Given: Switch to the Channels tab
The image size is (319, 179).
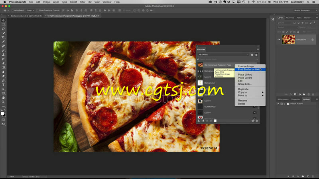Looking at the screenshot, I should point(290,18).
